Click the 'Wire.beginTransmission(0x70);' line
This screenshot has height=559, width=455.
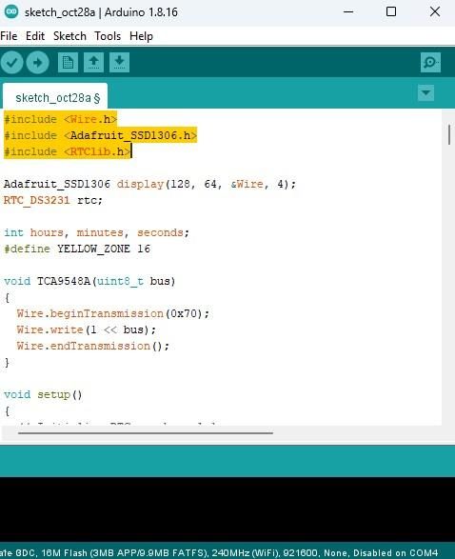[x=113, y=313]
